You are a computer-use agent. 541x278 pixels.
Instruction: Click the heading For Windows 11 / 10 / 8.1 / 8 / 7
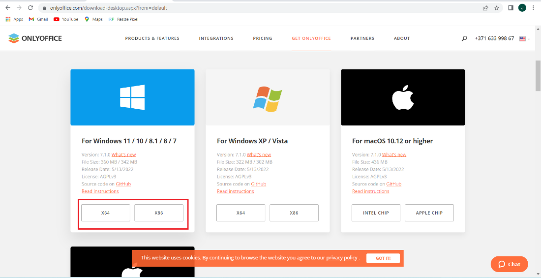129,141
